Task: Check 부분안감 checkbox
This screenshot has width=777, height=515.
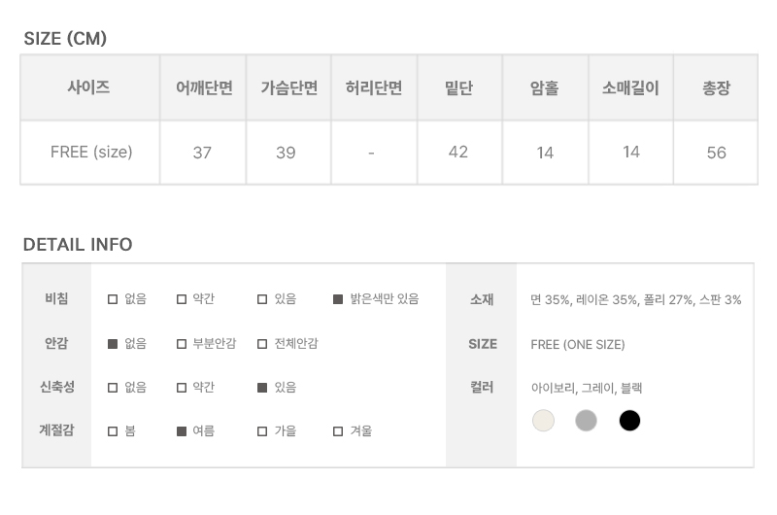Action: (x=182, y=344)
